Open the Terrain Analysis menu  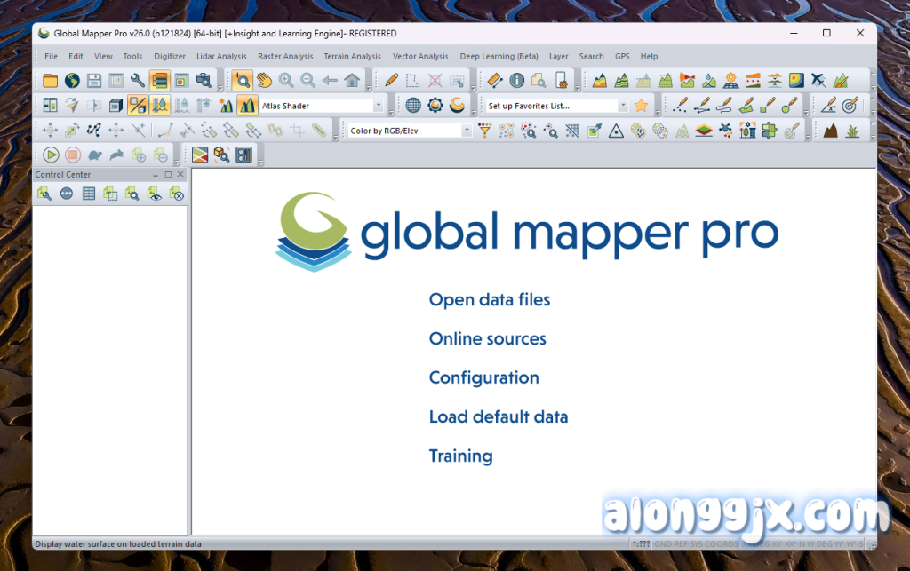[352, 57]
